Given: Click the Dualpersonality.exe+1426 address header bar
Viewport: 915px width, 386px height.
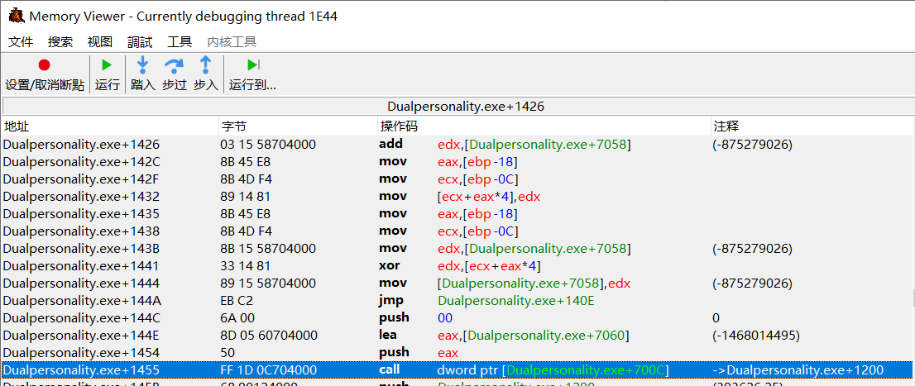Looking at the screenshot, I should click(x=457, y=106).
